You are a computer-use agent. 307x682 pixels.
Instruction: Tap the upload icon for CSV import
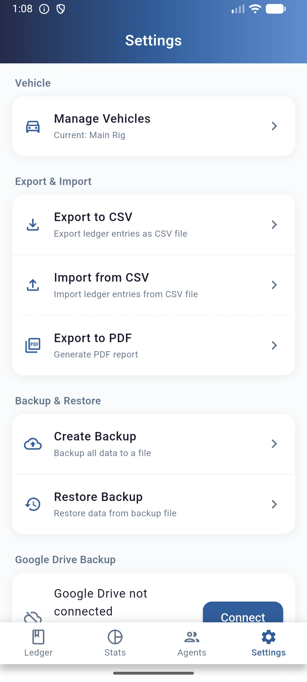coord(33,285)
